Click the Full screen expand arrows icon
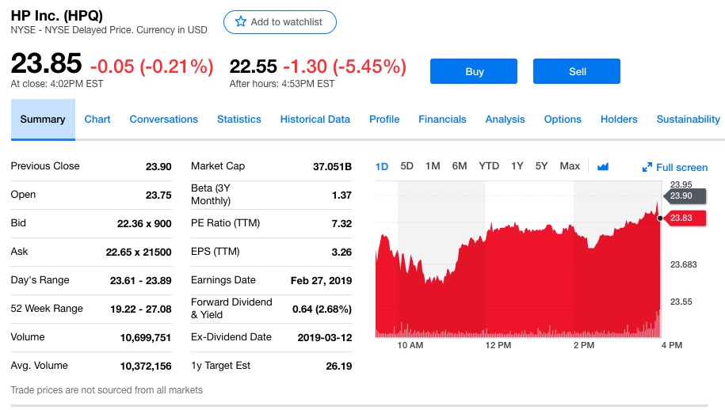The width and height of the screenshot is (725, 410). click(x=647, y=167)
